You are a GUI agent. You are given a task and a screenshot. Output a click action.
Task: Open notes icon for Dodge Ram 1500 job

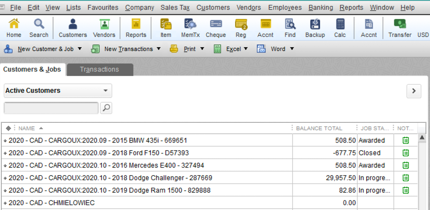(x=405, y=190)
